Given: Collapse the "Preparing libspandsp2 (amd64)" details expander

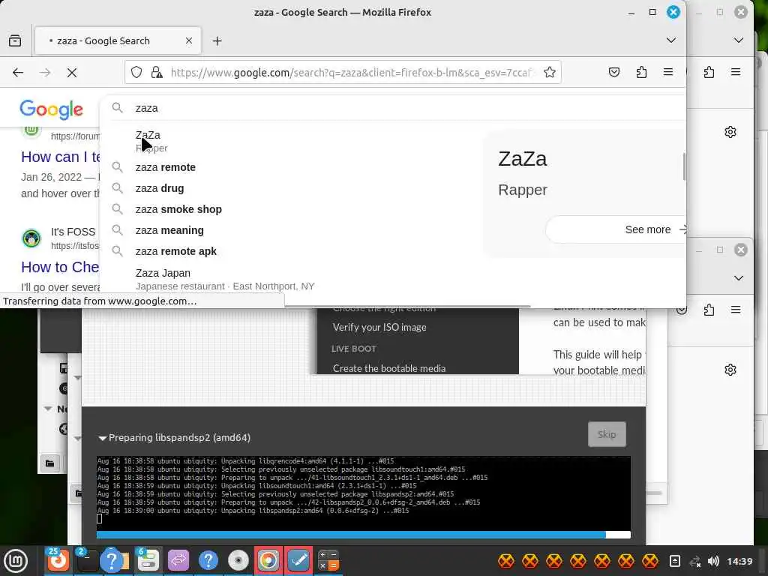Looking at the screenshot, I should (x=102, y=438).
